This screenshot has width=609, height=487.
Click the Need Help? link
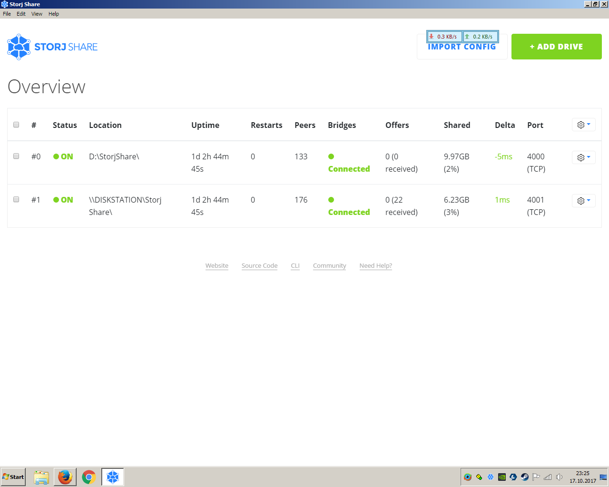376,265
